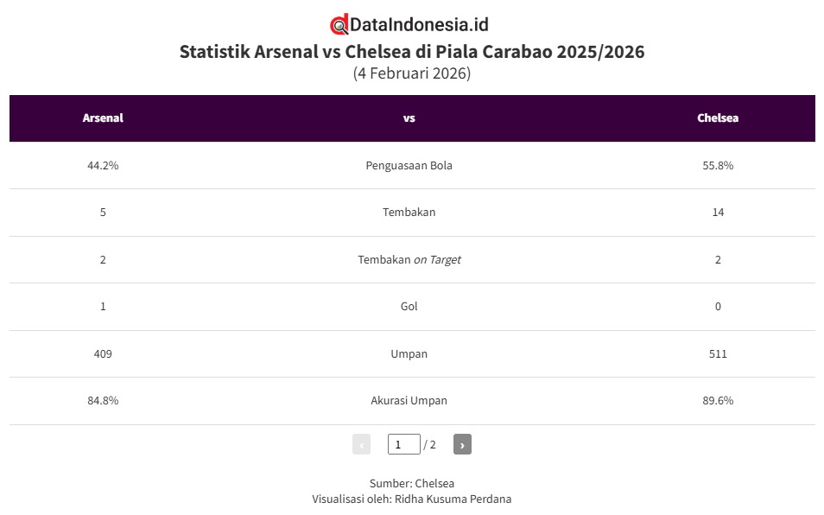This screenshot has width=824, height=515.
Task: Select the Chelsea column header
Action: (x=718, y=118)
